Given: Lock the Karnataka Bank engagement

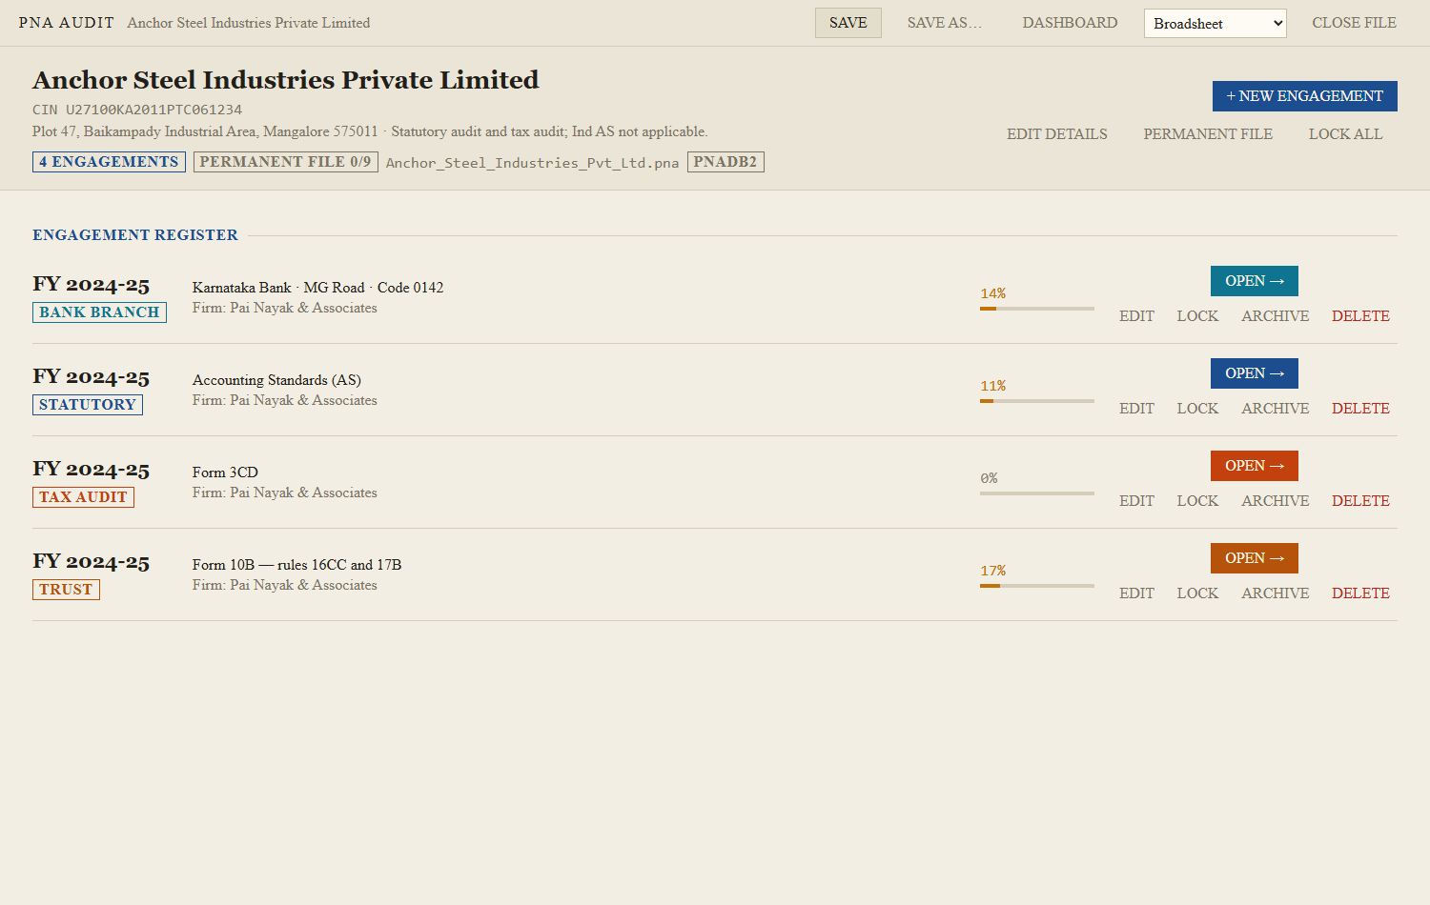Looking at the screenshot, I should tap(1197, 316).
